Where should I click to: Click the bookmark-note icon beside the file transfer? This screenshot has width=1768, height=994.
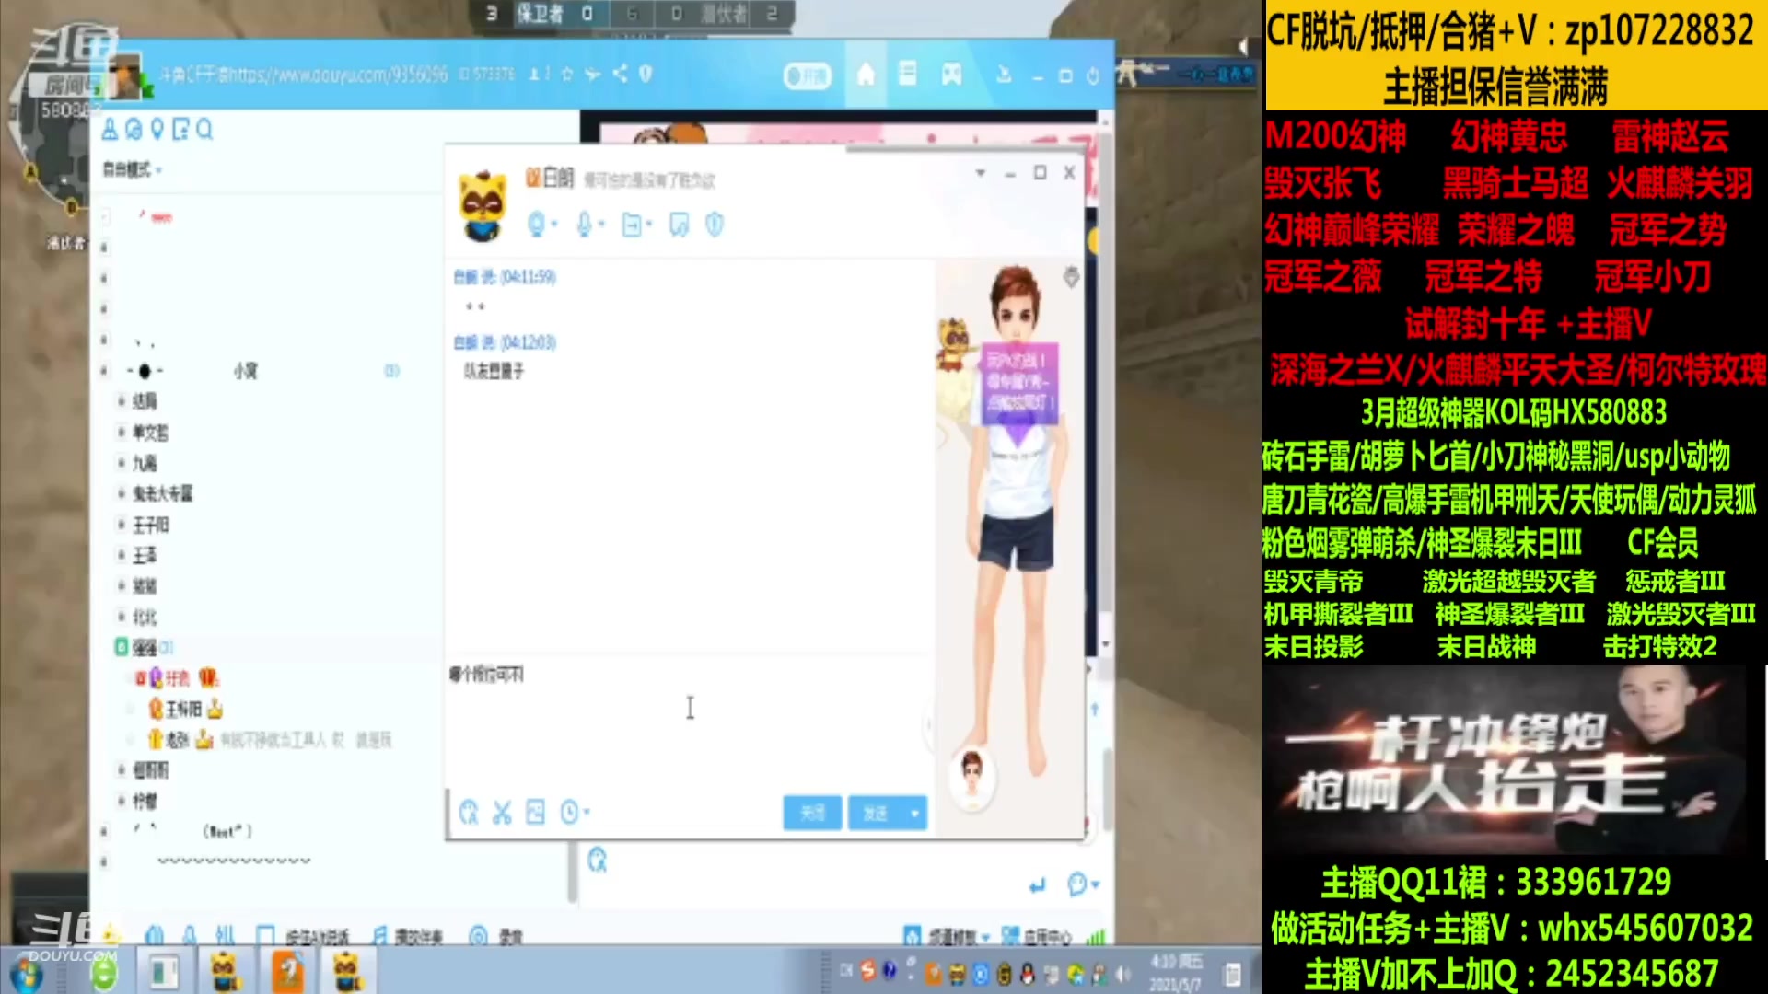(x=679, y=224)
